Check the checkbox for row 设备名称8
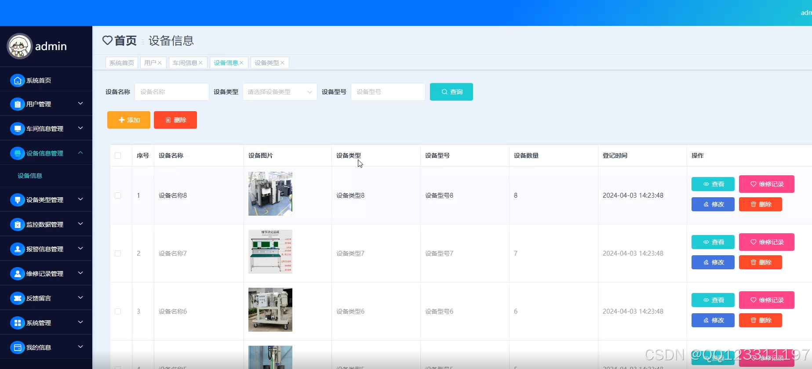 point(118,195)
